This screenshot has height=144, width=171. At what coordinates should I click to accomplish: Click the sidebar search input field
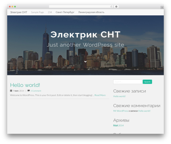coord(128,82)
